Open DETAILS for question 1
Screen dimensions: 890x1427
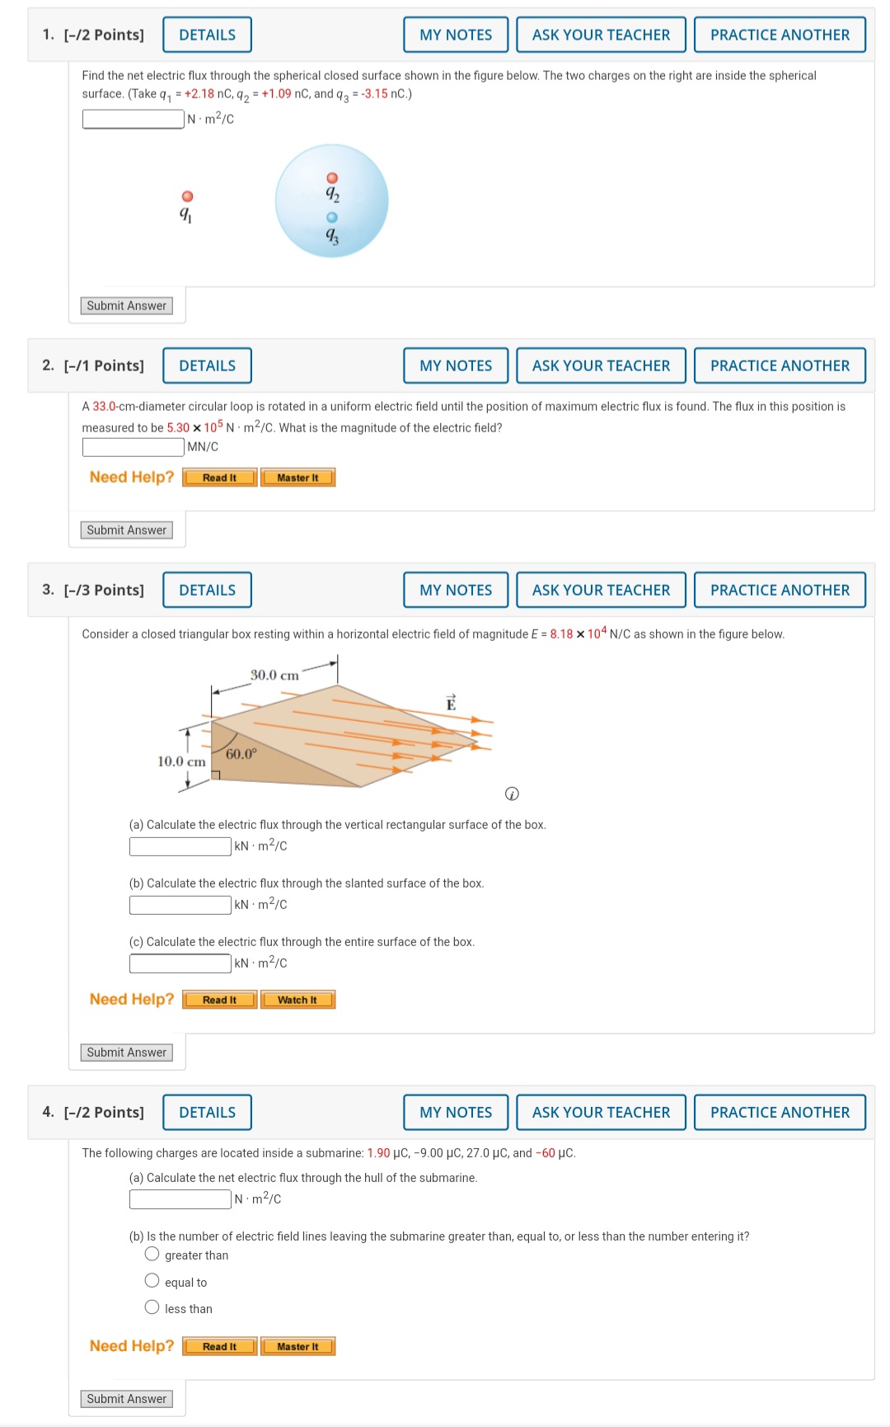coord(206,35)
